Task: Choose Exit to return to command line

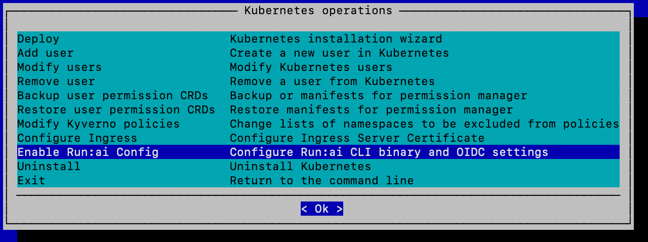Action: [x=31, y=181]
